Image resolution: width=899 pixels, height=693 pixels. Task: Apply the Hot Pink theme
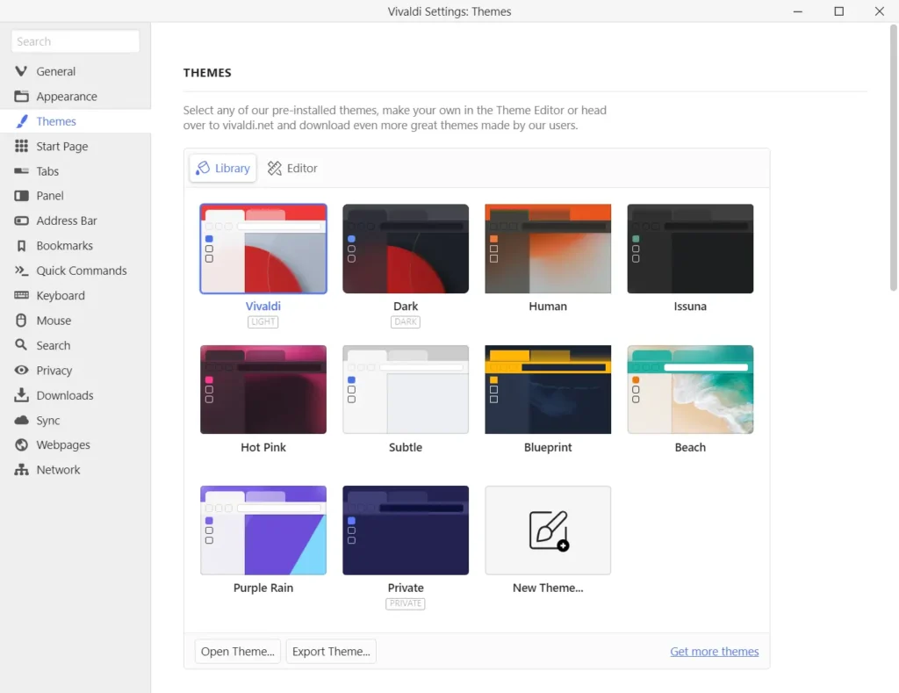tap(263, 389)
